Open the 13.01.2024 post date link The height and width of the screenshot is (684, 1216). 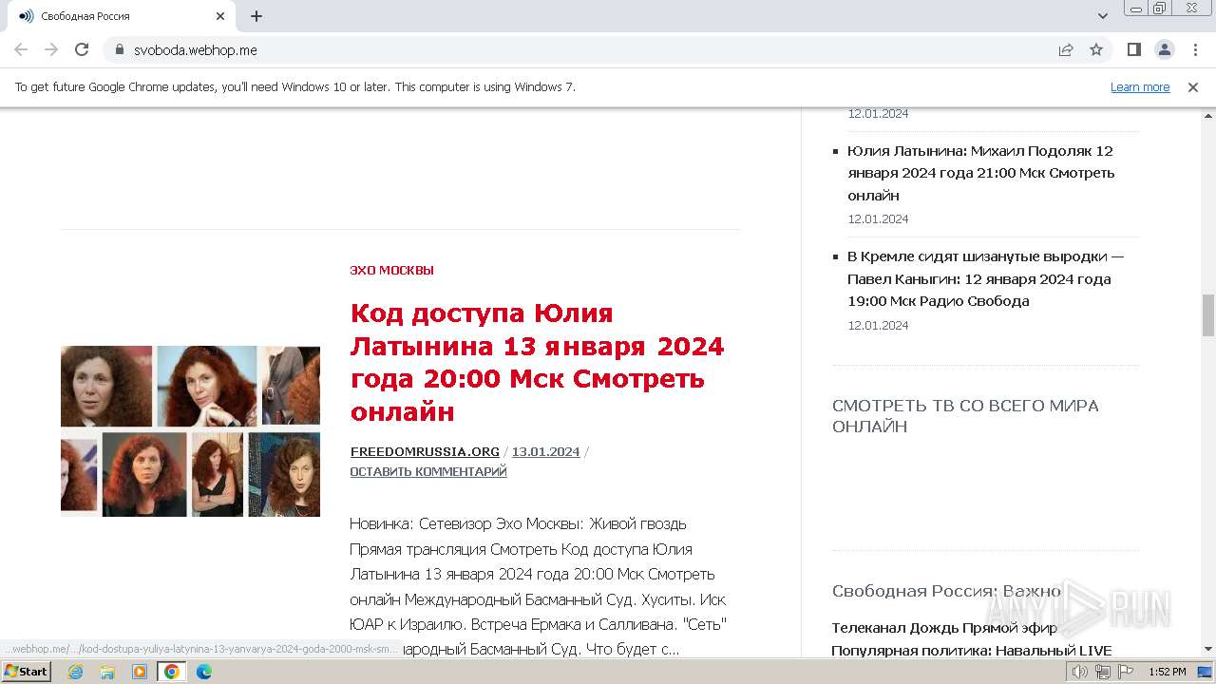pyautogui.click(x=546, y=452)
